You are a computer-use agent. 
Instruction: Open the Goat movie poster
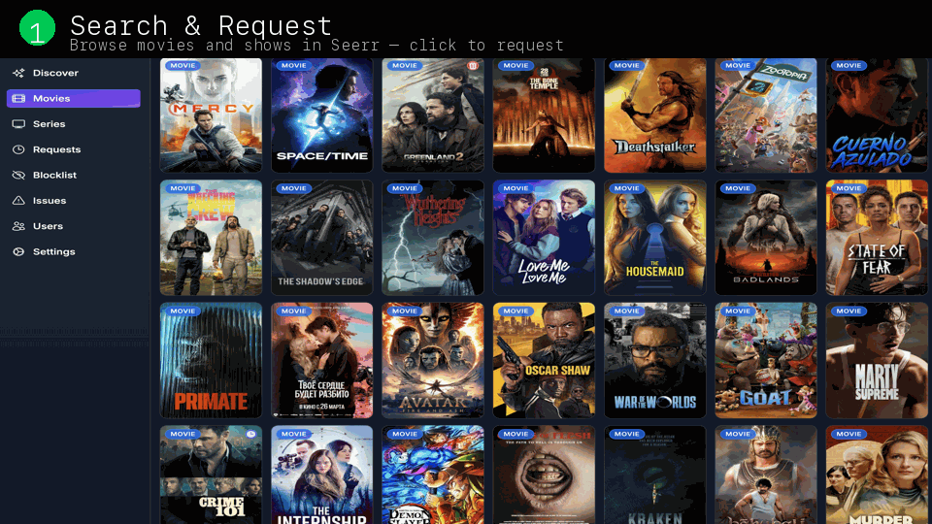tap(766, 361)
